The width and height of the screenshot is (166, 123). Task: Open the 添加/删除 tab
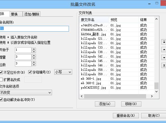tap(32, 14)
